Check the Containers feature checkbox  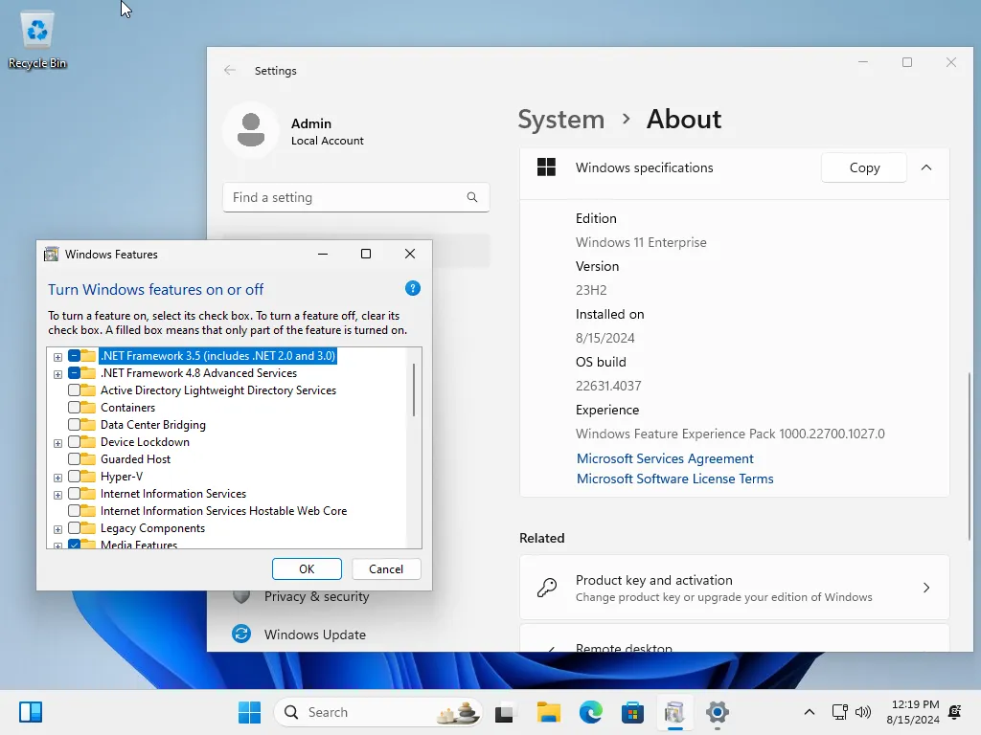pyautogui.click(x=74, y=408)
